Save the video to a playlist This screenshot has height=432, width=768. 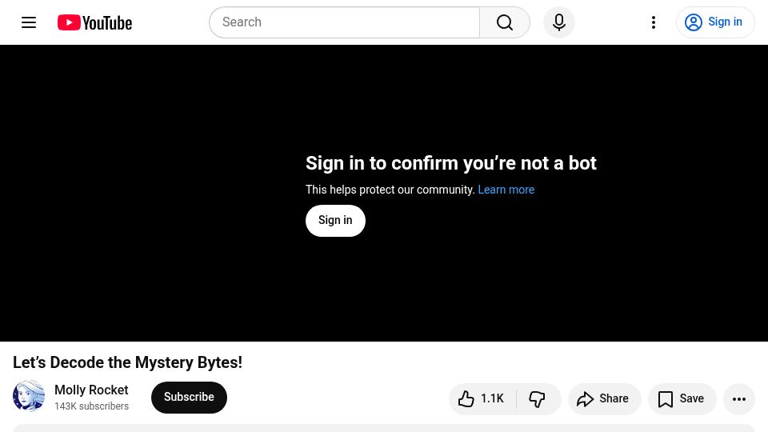point(682,398)
